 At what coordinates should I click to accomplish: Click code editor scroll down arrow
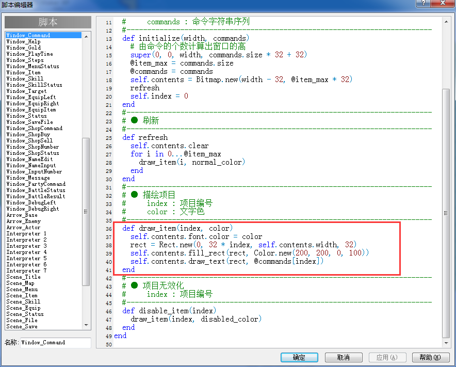[446, 343]
